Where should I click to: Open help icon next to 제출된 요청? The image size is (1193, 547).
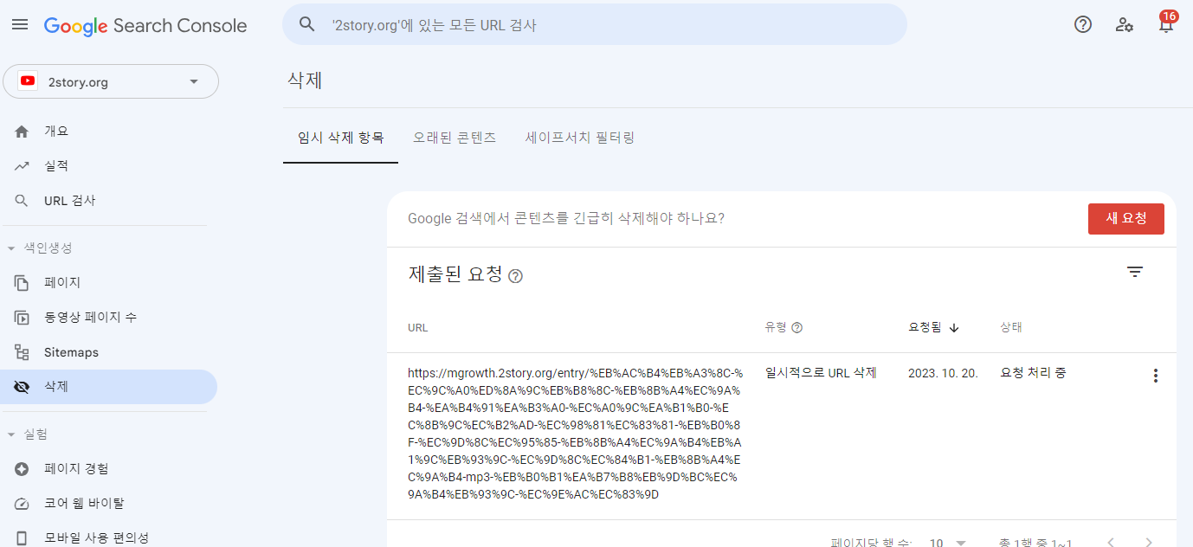tap(515, 276)
